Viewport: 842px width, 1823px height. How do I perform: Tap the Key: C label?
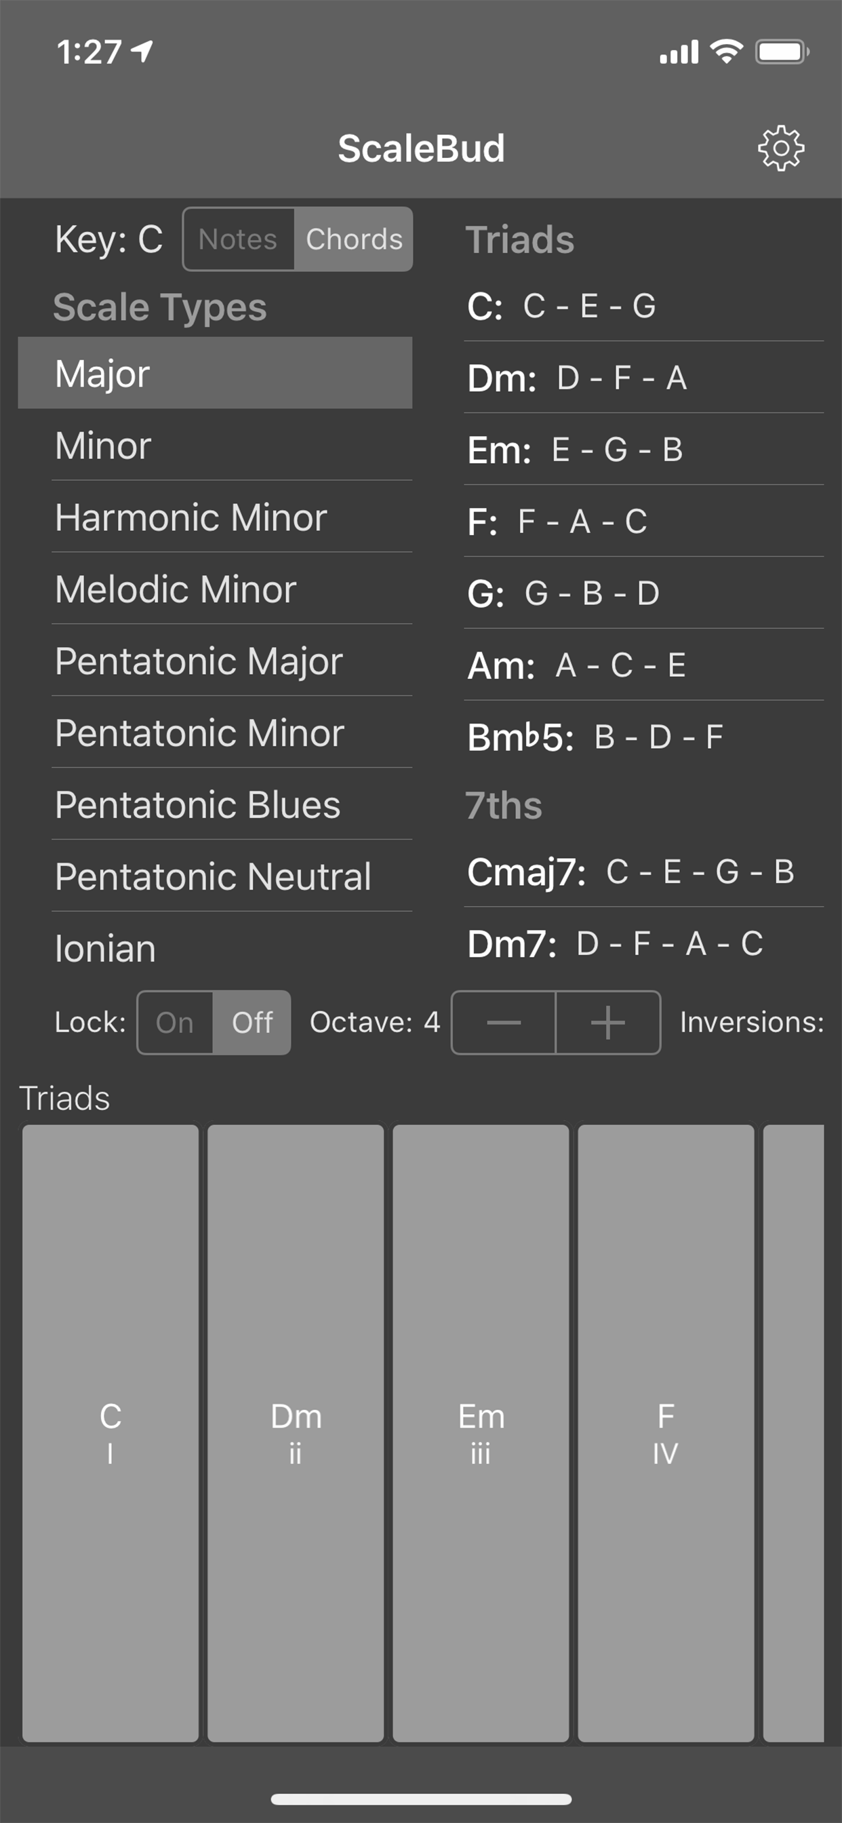coord(109,239)
